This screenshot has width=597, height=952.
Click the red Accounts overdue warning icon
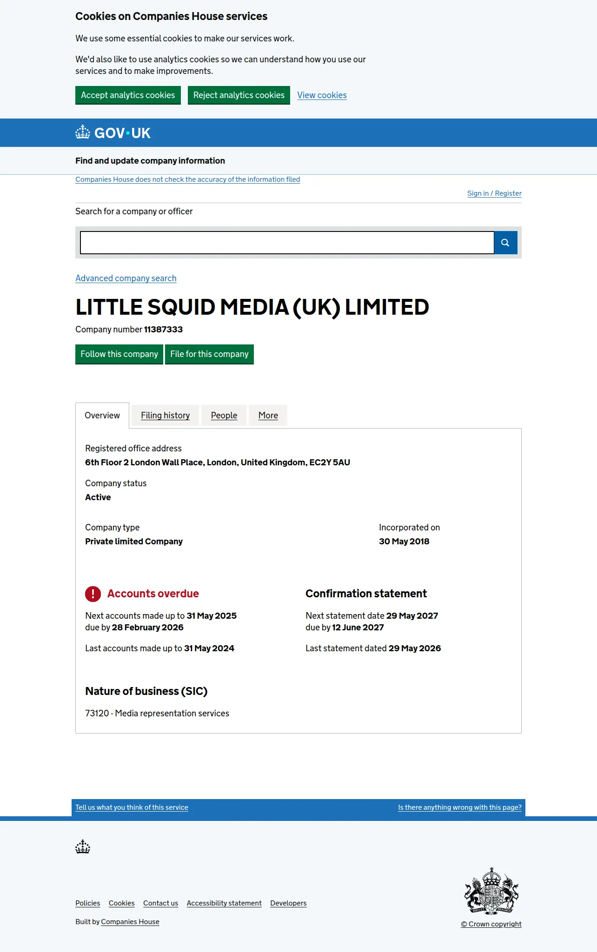point(93,594)
